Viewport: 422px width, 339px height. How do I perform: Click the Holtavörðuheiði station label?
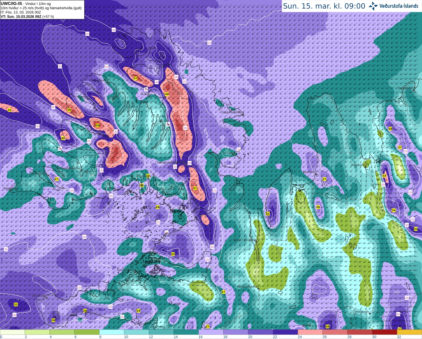[247, 287]
